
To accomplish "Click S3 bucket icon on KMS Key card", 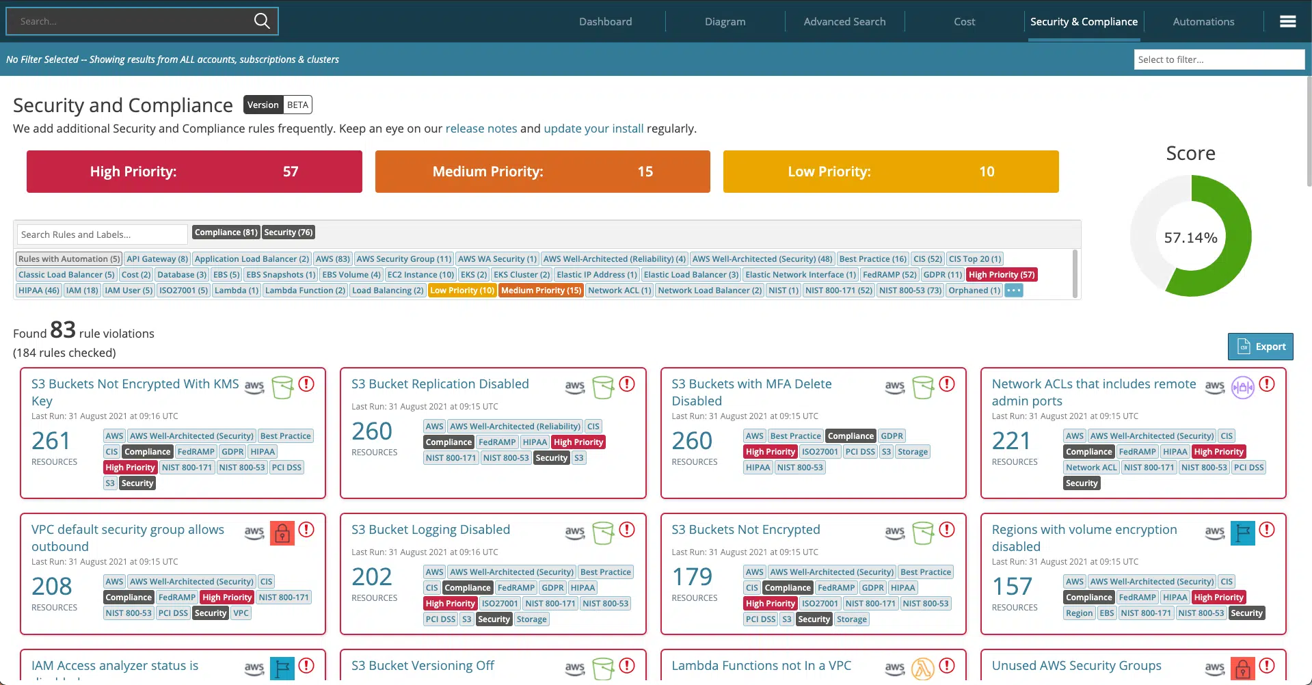I will [282, 387].
